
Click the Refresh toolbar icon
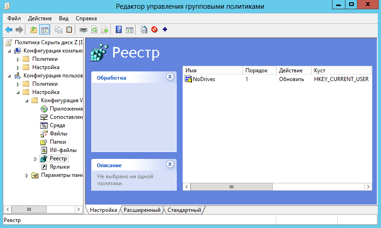[94, 30]
